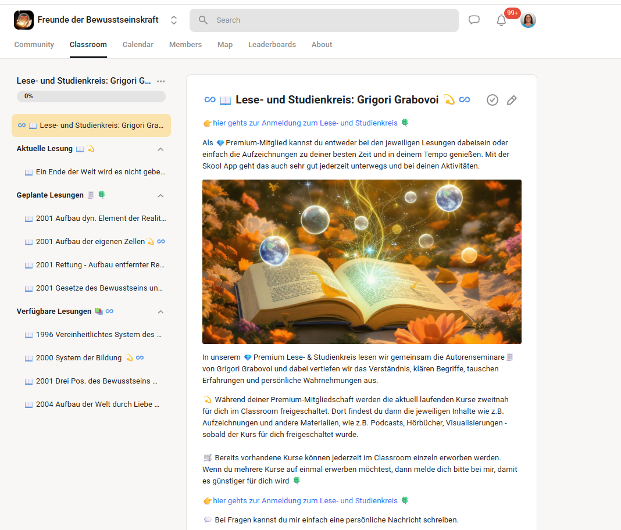Click the infinity icon before the lesson title
The width and height of the screenshot is (621, 530).
(210, 100)
